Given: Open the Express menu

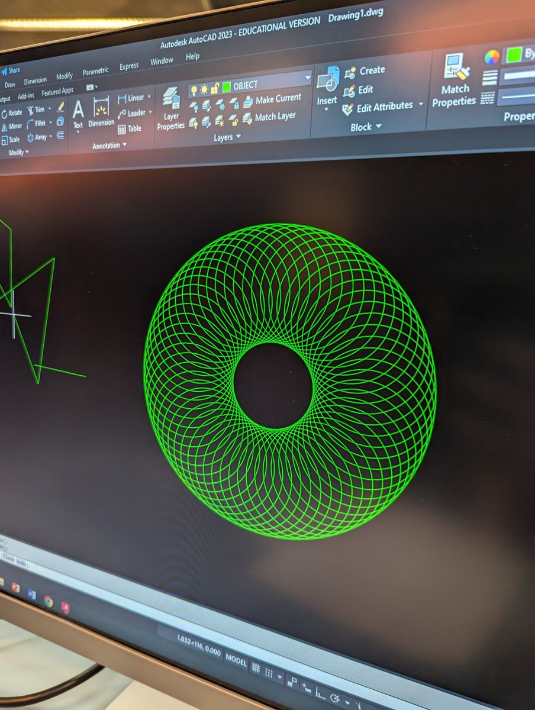Looking at the screenshot, I should [129, 66].
